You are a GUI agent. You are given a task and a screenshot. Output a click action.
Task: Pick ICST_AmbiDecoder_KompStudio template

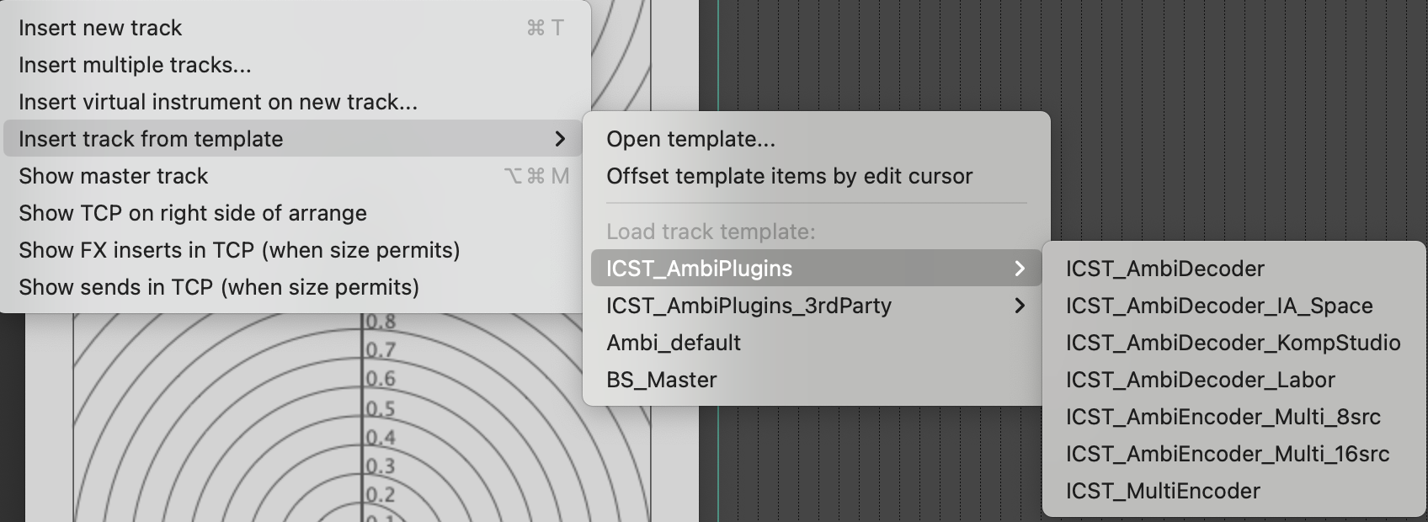[1233, 343]
